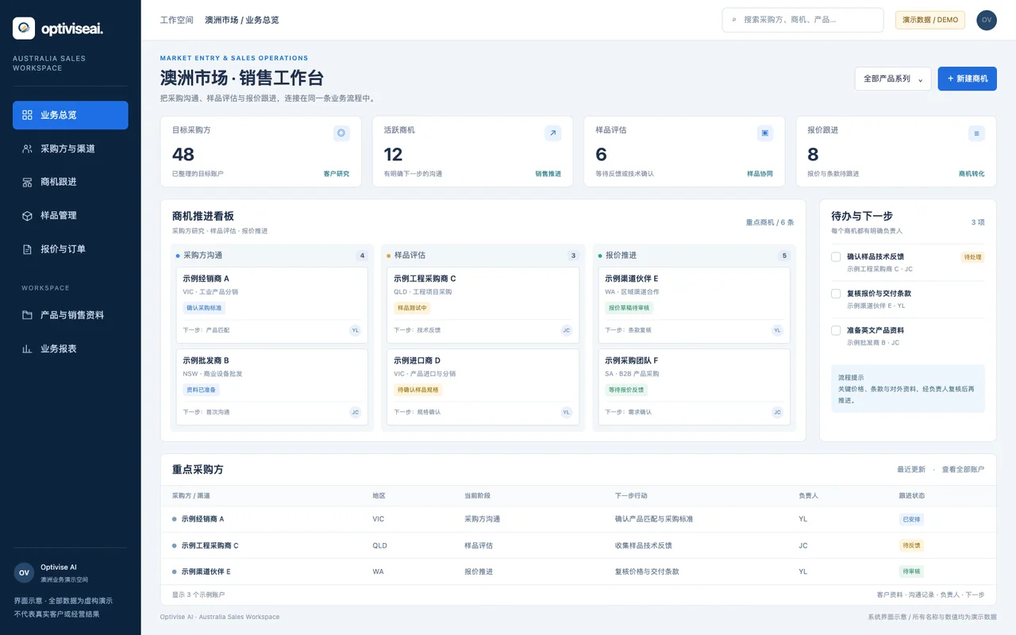Click the 报价跟进 card list icon
The image size is (1016, 635).
(x=977, y=133)
